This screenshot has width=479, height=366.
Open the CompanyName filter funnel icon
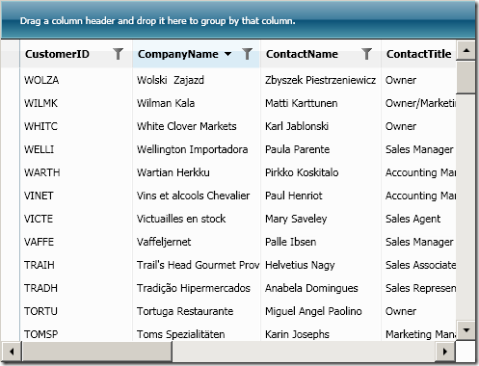[247, 54]
